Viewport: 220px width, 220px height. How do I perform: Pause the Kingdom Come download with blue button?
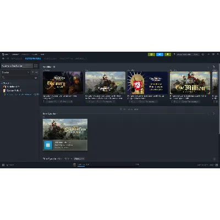48,145
